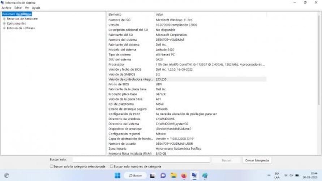
Task: Select the Modelo del sistema row
Action: click(187, 50)
